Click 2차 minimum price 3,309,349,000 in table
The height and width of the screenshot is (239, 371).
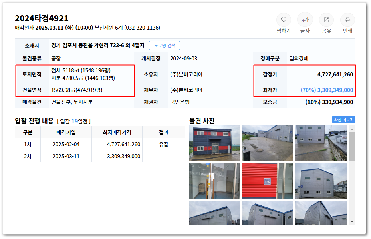coord(123,156)
